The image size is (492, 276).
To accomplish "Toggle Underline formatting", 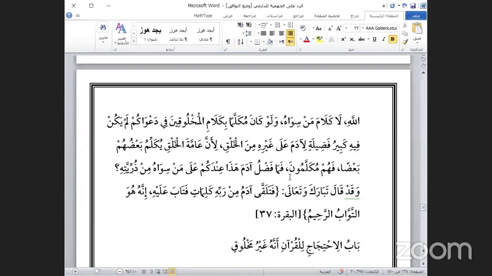I will click(x=375, y=39).
